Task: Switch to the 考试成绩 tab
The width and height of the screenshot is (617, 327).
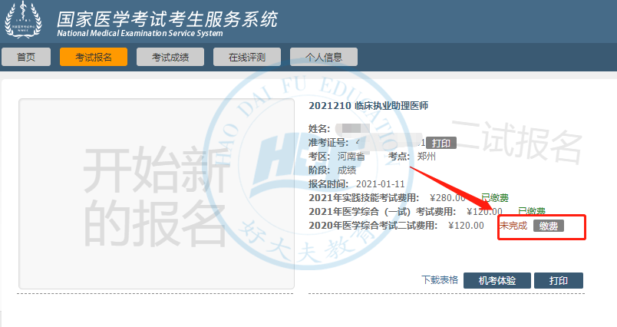Action: tap(170, 57)
